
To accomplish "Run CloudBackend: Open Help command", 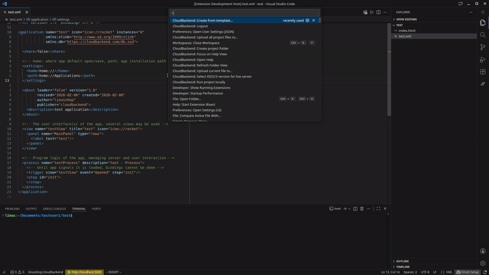I will (244, 59).
